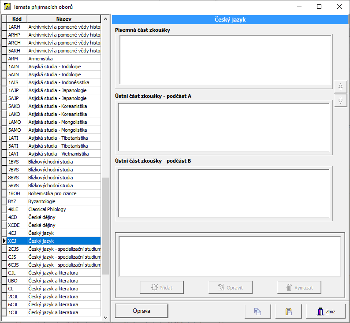Click the Přidat add button
The height and width of the screenshot is (323, 350).
point(162,287)
